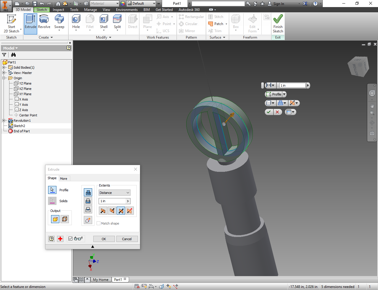The image size is (378, 290).
Task: Expand the Solid Bodies(1) node
Action: pyautogui.click(x=4, y=67)
